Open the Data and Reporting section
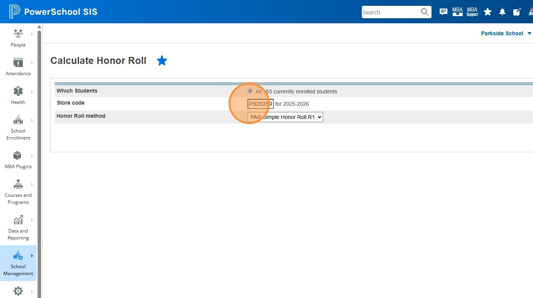 tap(18, 227)
